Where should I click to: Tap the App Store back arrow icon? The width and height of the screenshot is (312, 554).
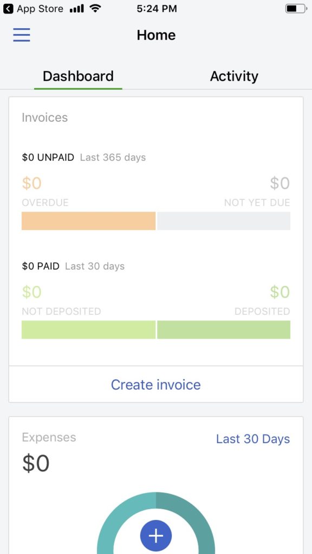click(x=8, y=9)
